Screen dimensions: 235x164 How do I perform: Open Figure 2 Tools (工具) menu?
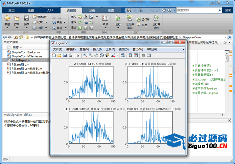click(x=110, y=49)
